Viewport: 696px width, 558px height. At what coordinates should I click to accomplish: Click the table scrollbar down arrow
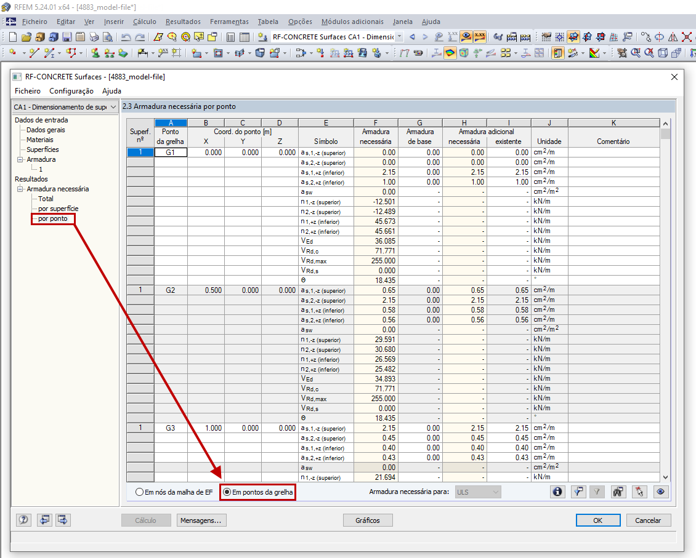point(665,477)
